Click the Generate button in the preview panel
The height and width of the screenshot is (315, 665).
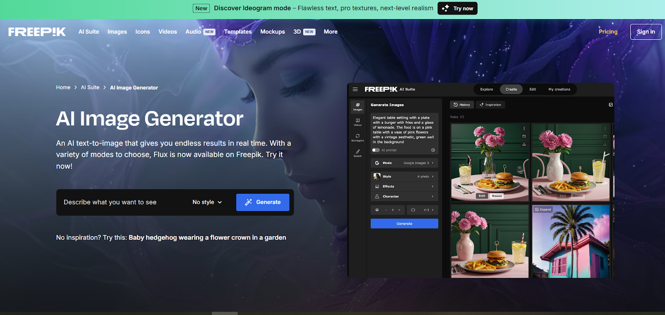pyautogui.click(x=404, y=224)
